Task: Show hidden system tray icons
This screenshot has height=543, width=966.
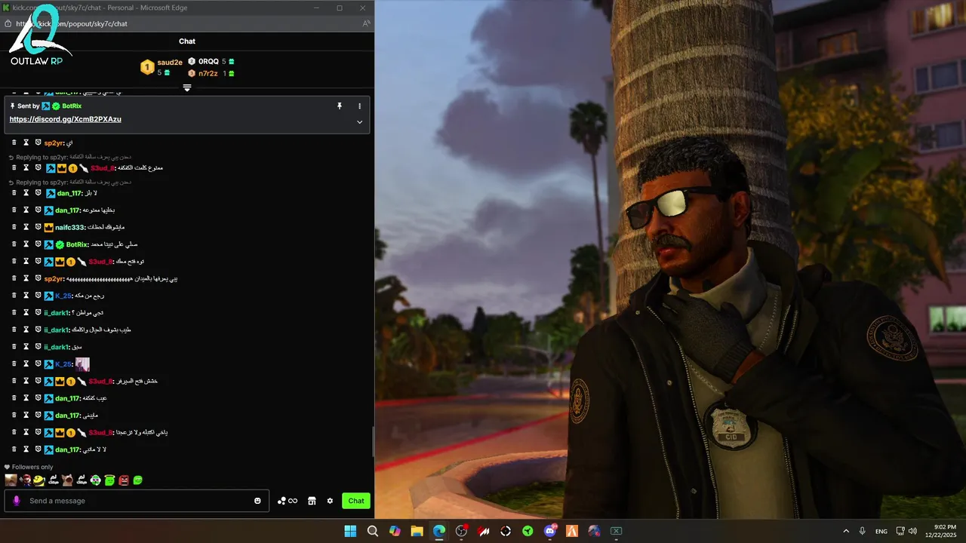Action: [846, 531]
